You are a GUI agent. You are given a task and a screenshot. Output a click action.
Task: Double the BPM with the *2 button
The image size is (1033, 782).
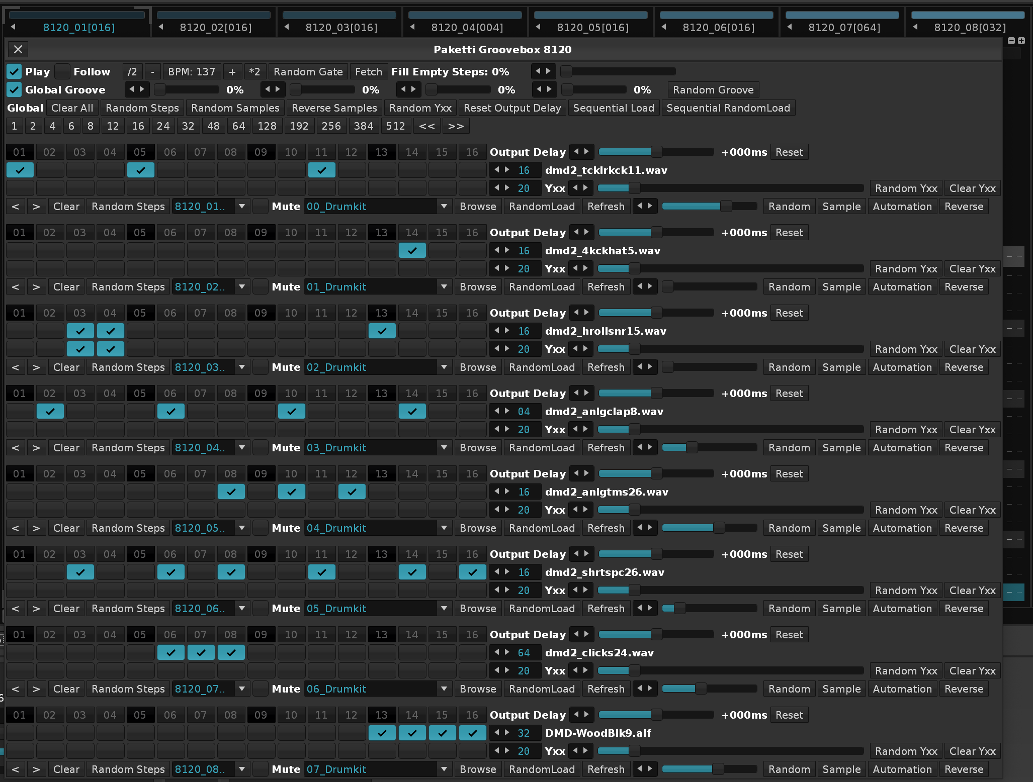[254, 72]
